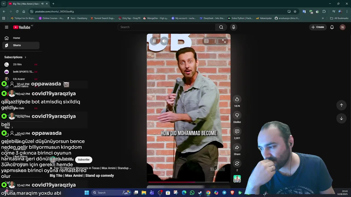Expand the Subscriptions section
The width and height of the screenshot is (351, 197).
pos(15,57)
